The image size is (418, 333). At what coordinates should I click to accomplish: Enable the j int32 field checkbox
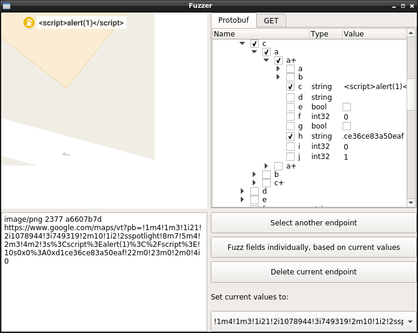click(x=290, y=157)
